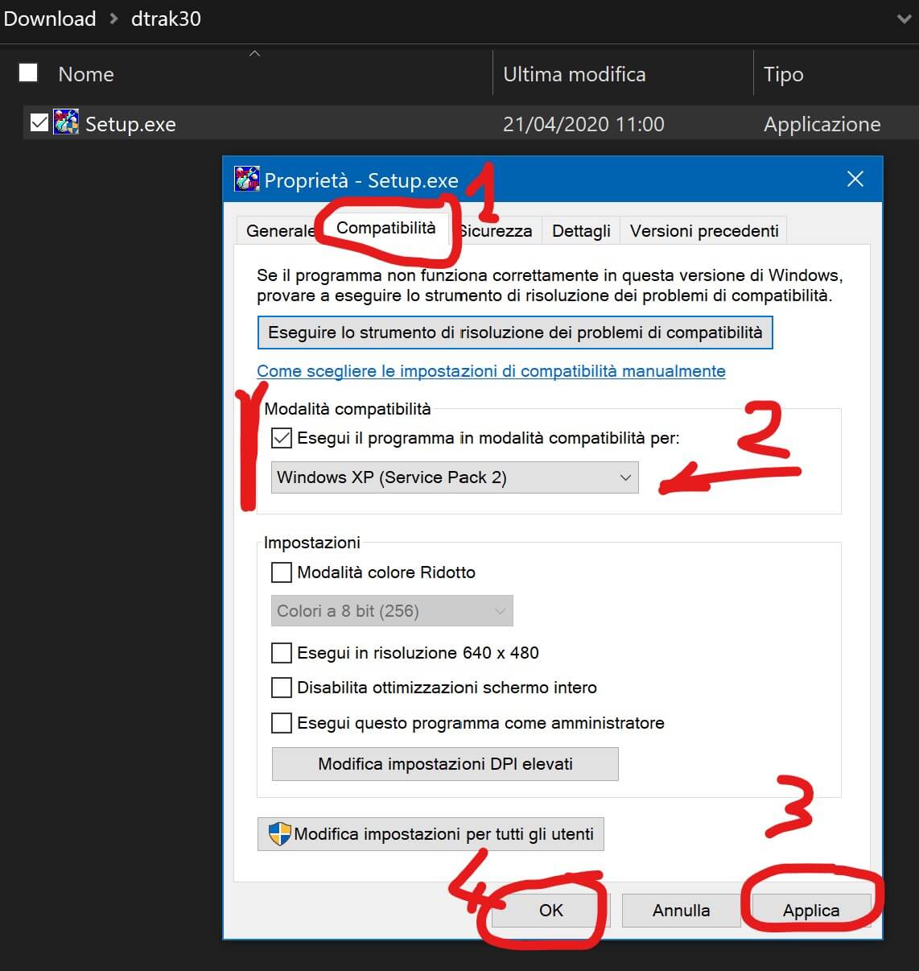Image resolution: width=919 pixels, height=971 pixels.
Task: Click the Download breadcrumb in address bar
Action: (50, 19)
